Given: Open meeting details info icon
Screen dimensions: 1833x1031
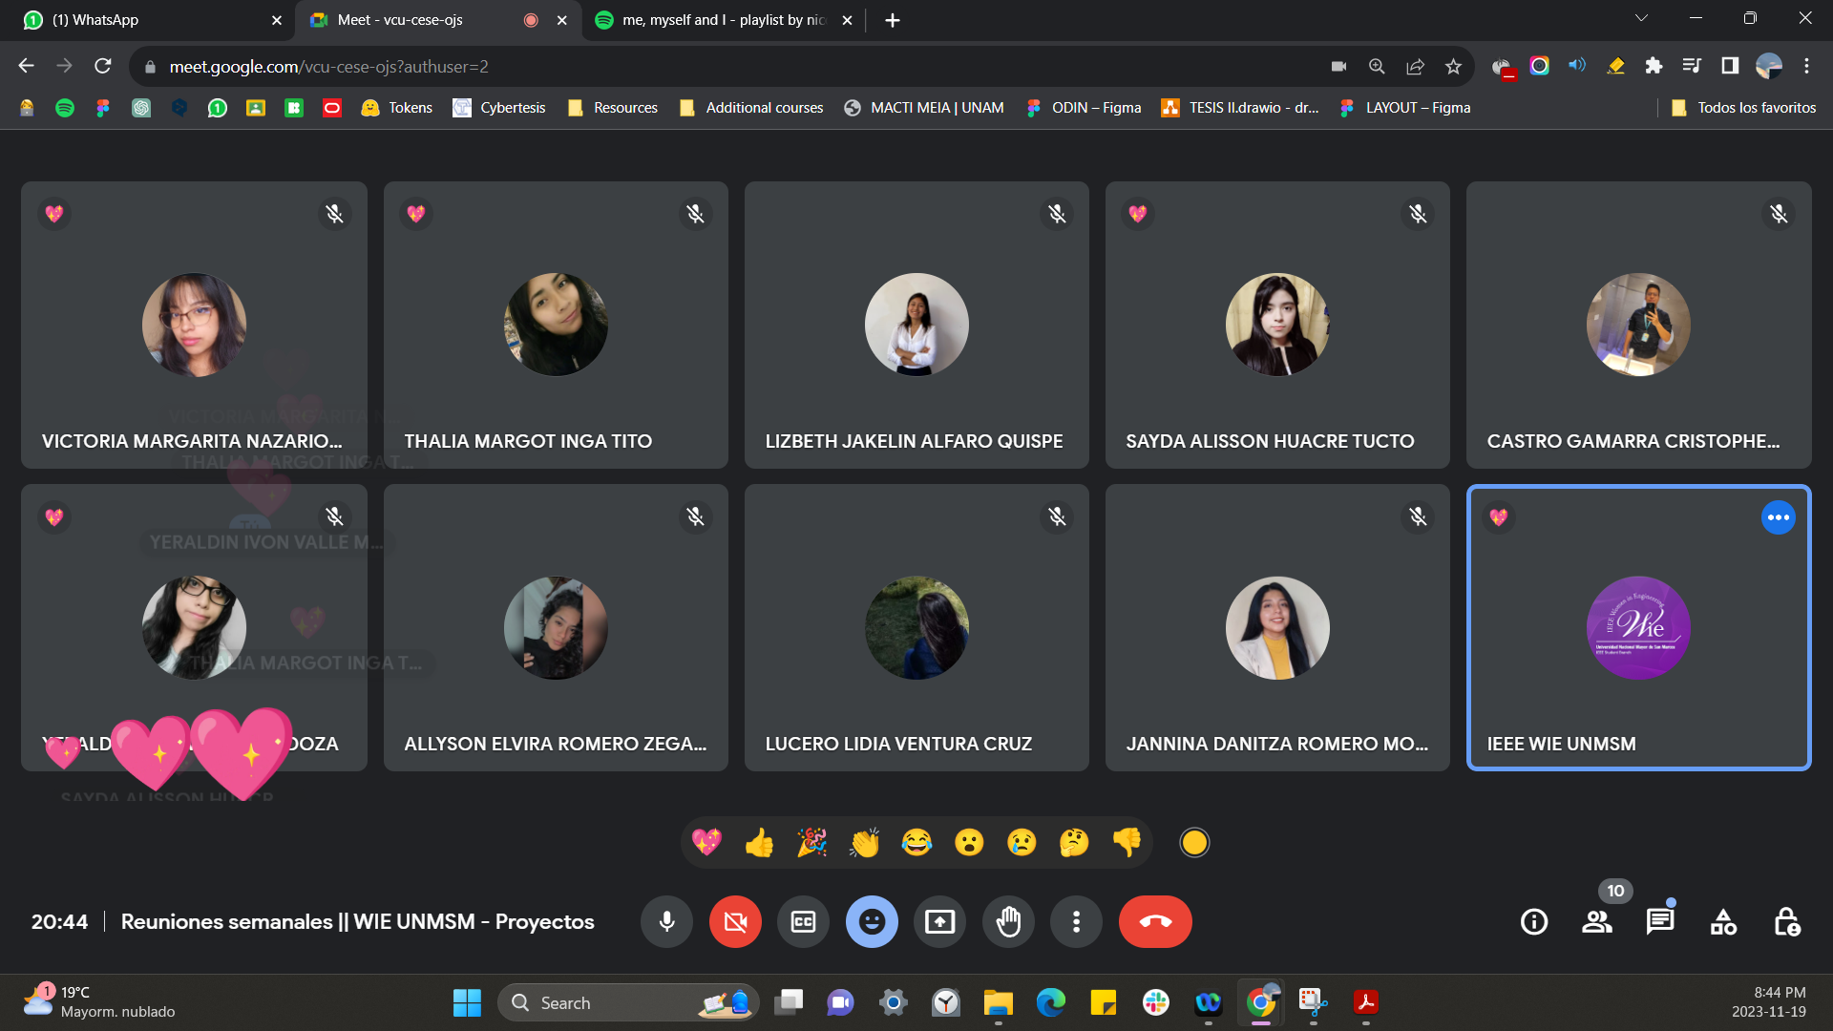Looking at the screenshot, I should tap(1533, 921).
